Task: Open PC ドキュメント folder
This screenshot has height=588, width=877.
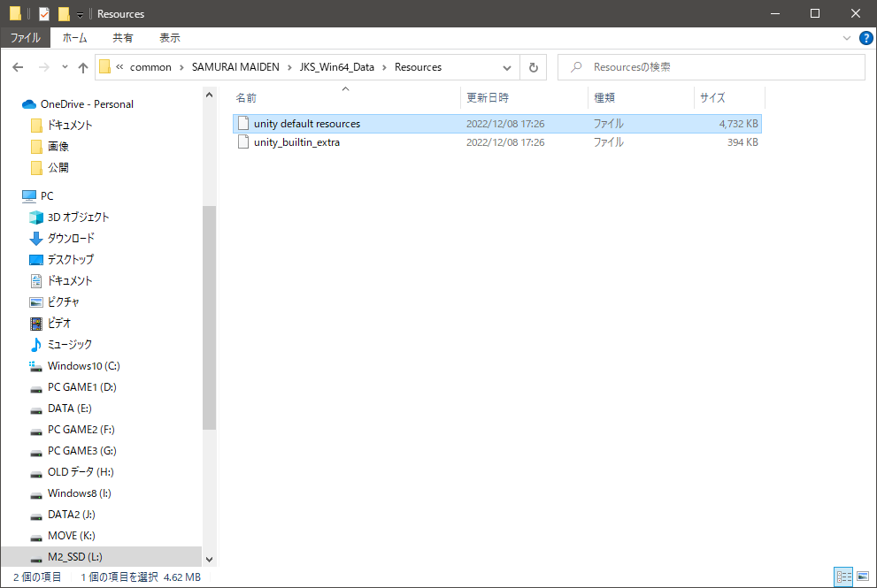Action: pos(69,280)
